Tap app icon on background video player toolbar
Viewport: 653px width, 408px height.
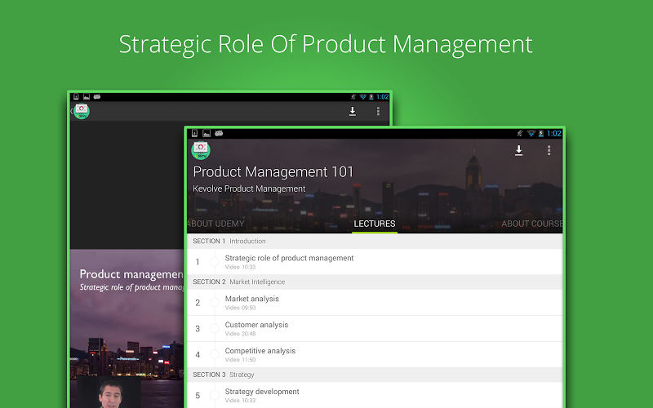tap(82, 111)
